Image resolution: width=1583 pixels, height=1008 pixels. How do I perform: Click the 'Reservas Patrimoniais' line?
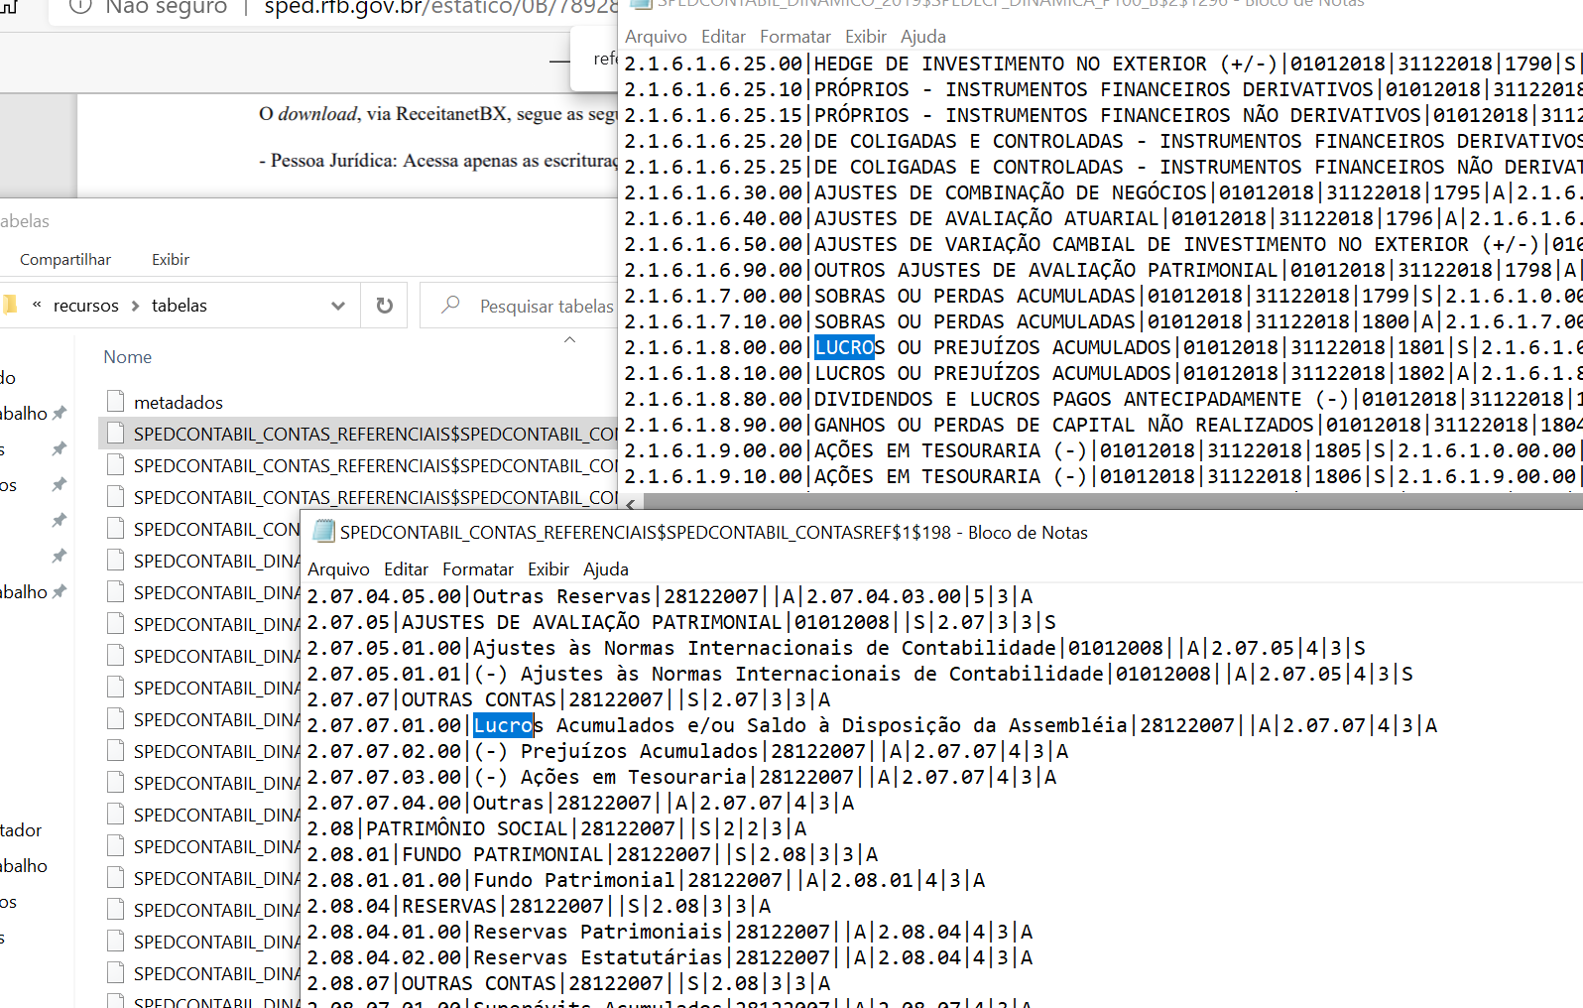click(670, 932)
